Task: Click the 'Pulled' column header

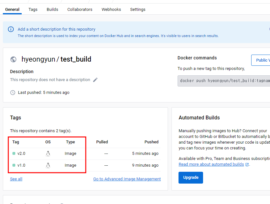Action: tap(102, 142)
